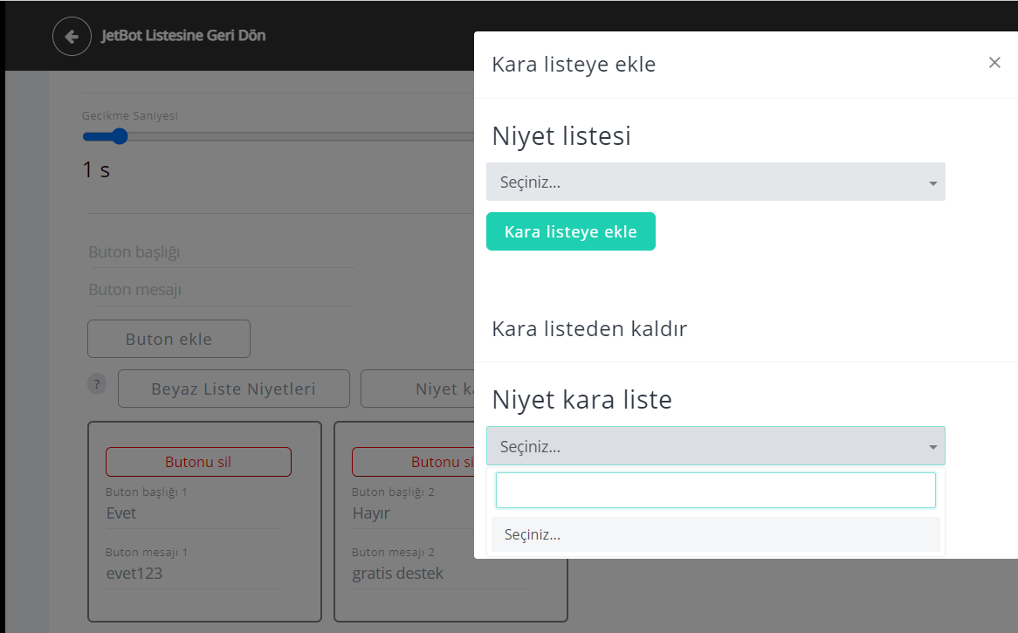Click the 1 s delay value text
Viewport: 1018px width, 633px height.
96,170
